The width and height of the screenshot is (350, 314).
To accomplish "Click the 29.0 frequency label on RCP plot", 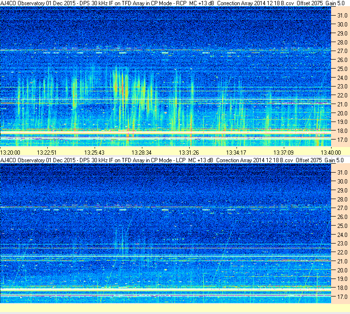I will (342, 33).
